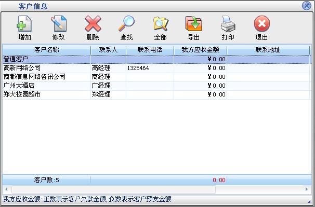Select the 高新网络公司 customer row
Screen dimensions: 315x207
156,68
